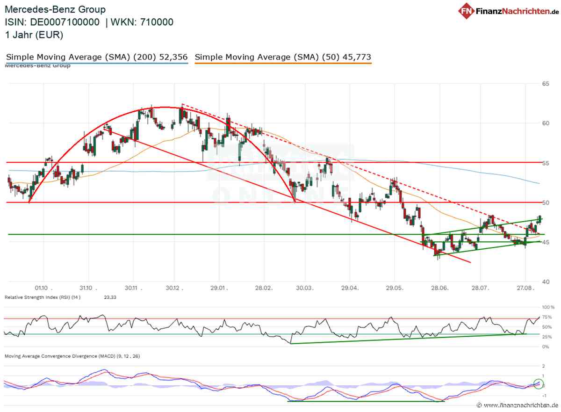The height and width of the screenshot is (412, 561).
Task: Open the www.finanznachrichten.de copyright link
Action: coord(518,405)
